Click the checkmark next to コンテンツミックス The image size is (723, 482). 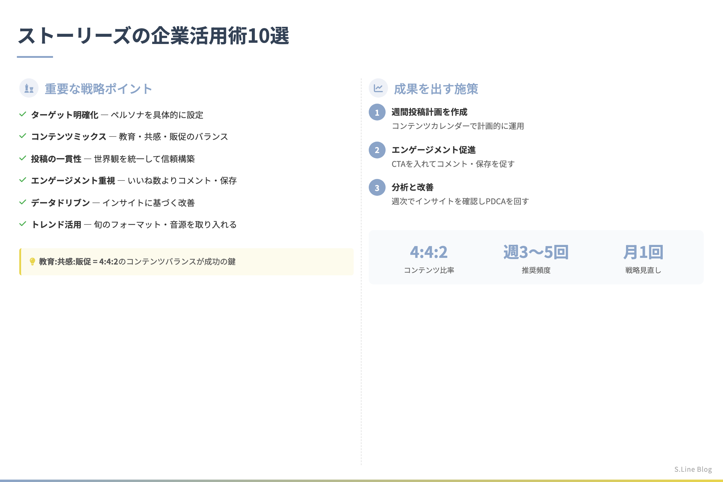23,136
